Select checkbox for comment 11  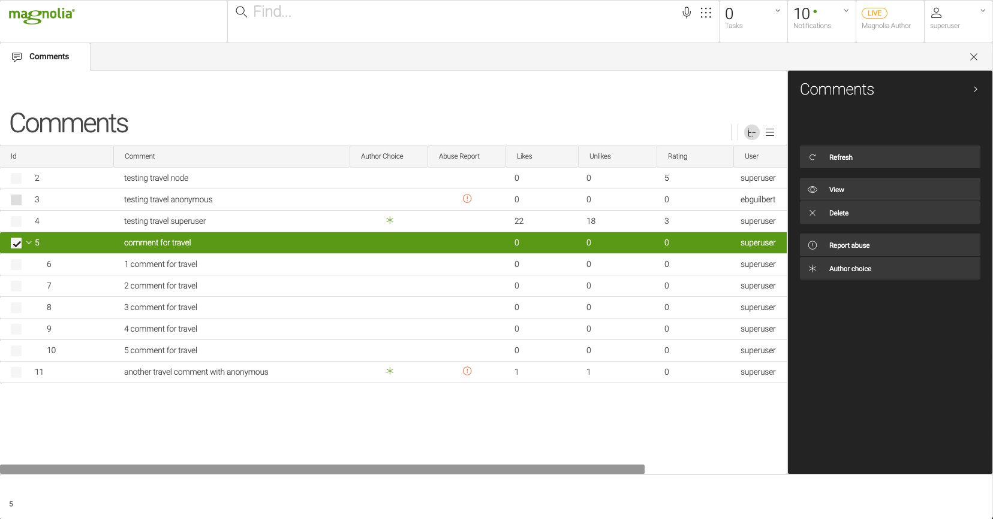(16, 372)
